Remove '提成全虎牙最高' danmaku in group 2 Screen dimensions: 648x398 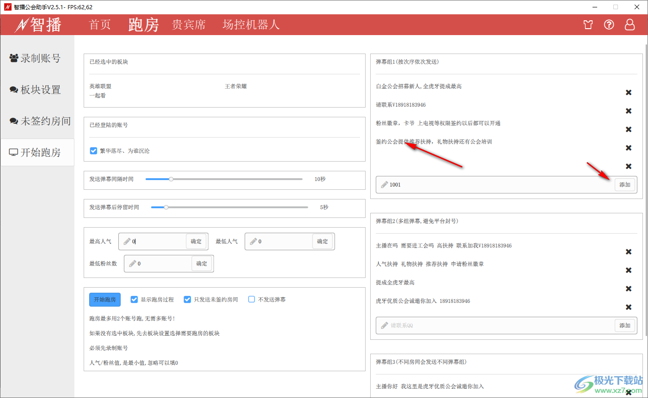point(629,289)
